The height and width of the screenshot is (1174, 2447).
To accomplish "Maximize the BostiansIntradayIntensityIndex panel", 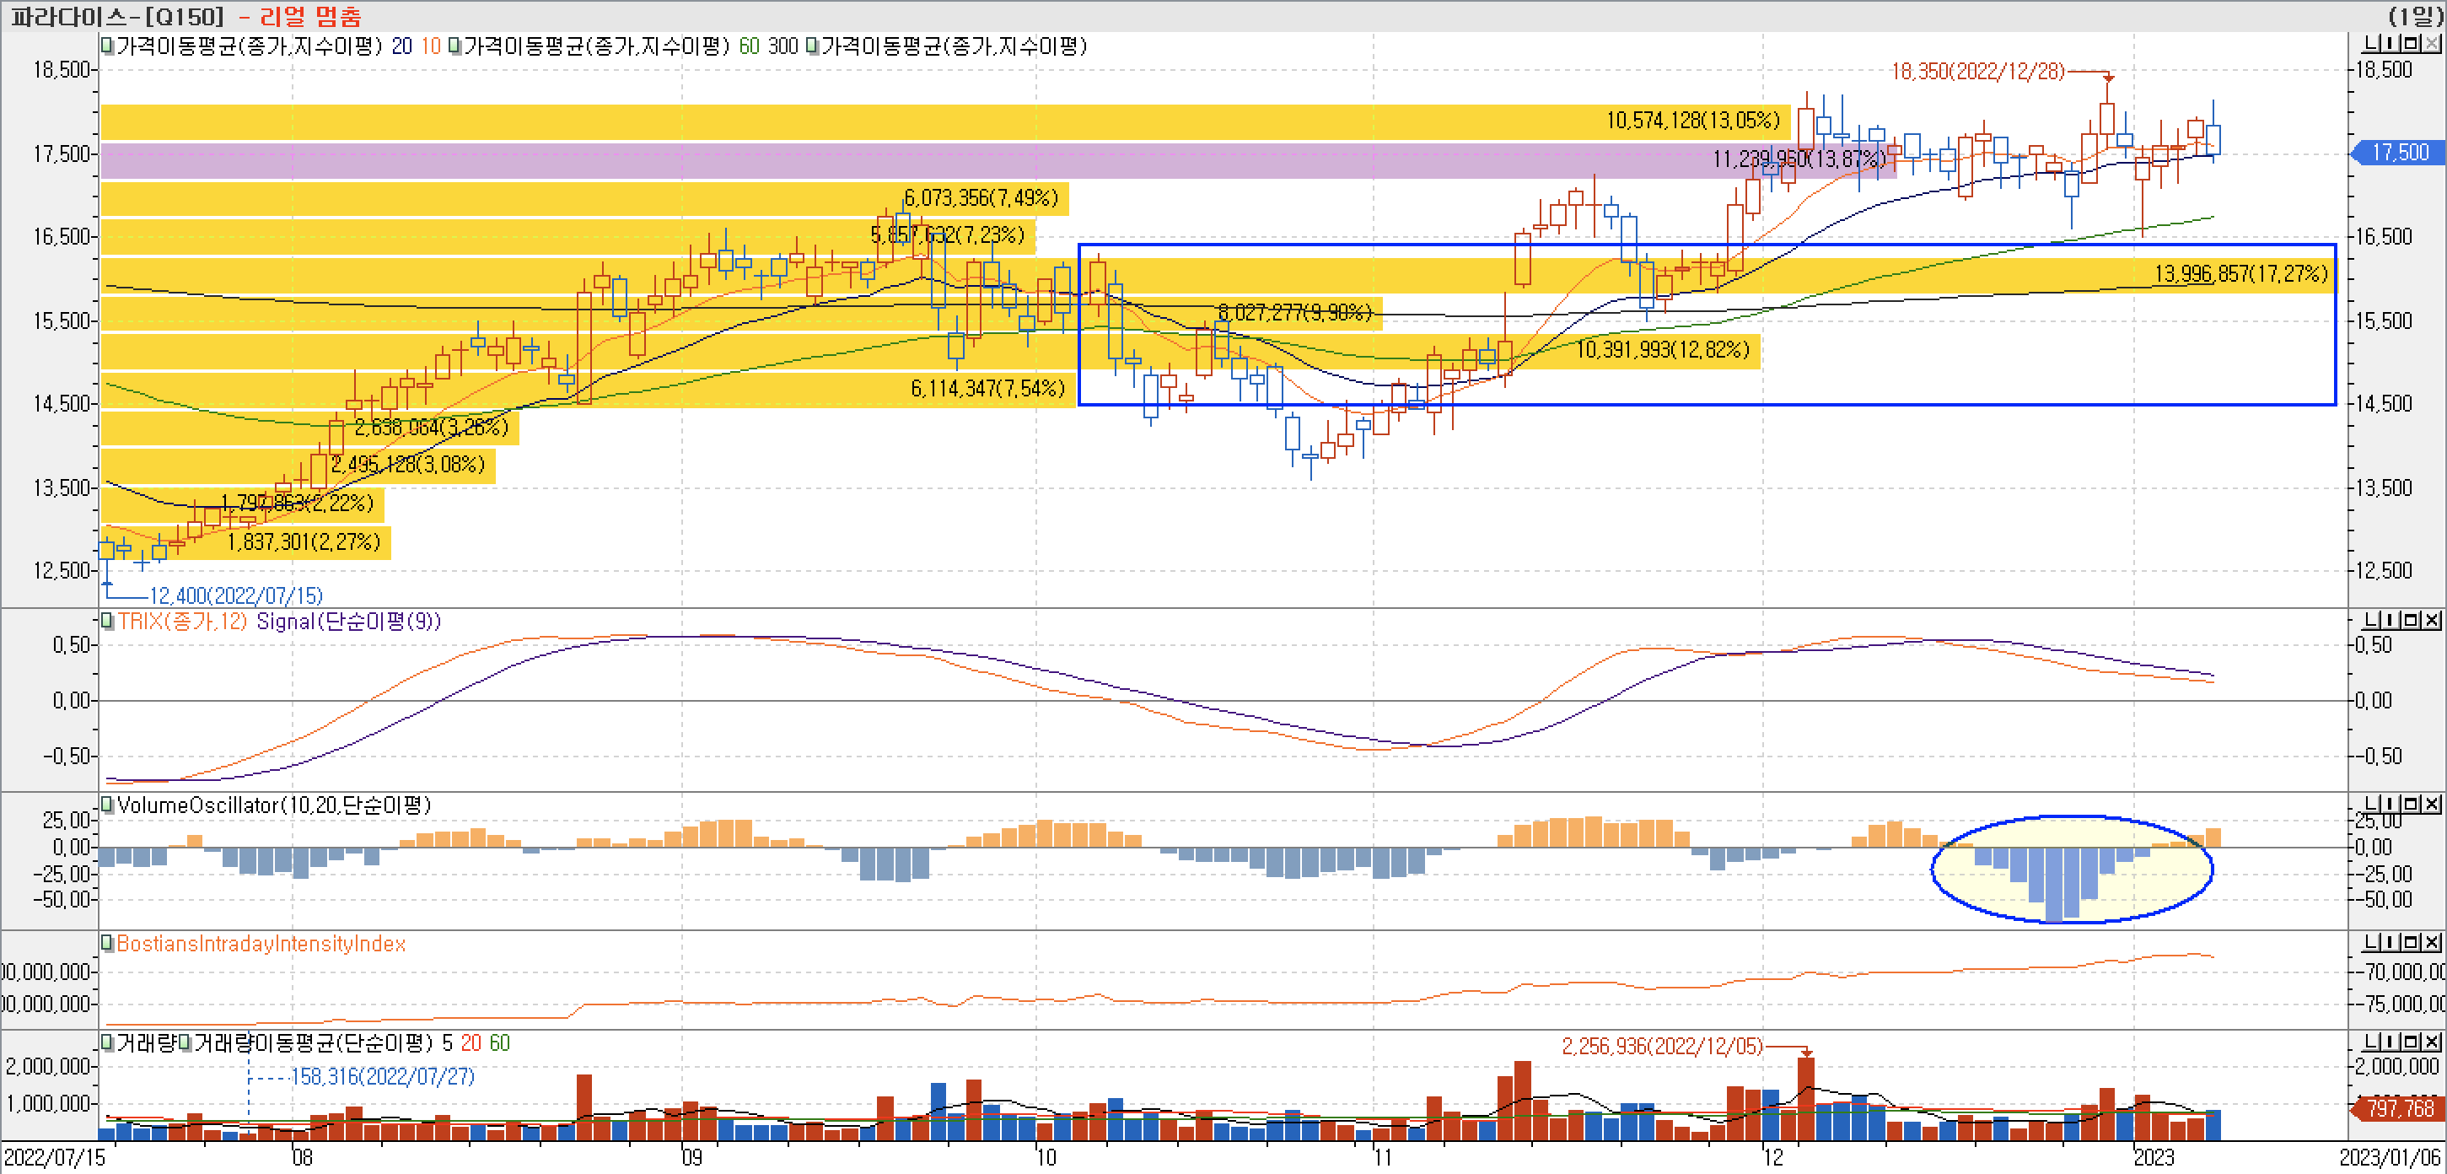I will tap(2412, 942).
